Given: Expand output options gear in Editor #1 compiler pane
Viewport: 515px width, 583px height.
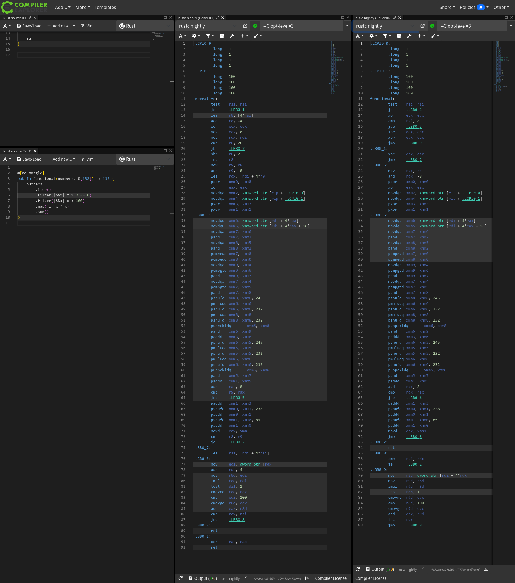Looking at the screenshot, I should pos(196,36).
